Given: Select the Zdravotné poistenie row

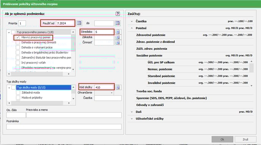Looking at the screenshot, I should click(194, 35).
